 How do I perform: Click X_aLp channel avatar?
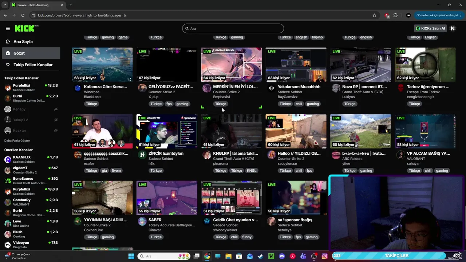pyautogui.click(x=142, y=88)
